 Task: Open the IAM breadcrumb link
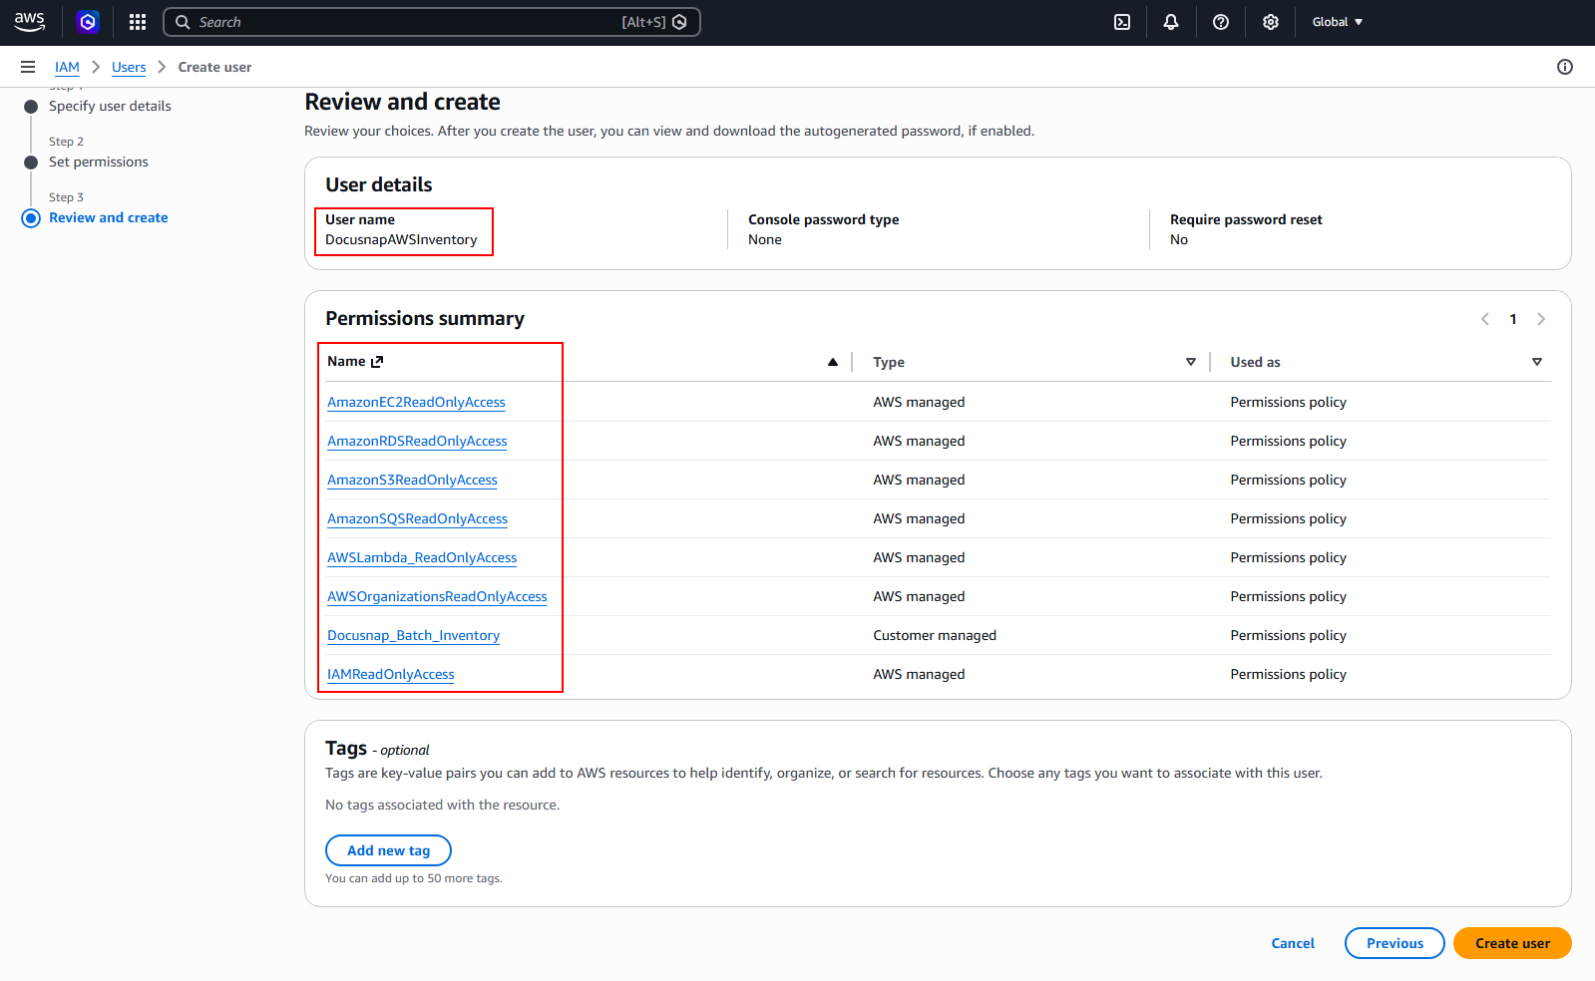(67, 67)
